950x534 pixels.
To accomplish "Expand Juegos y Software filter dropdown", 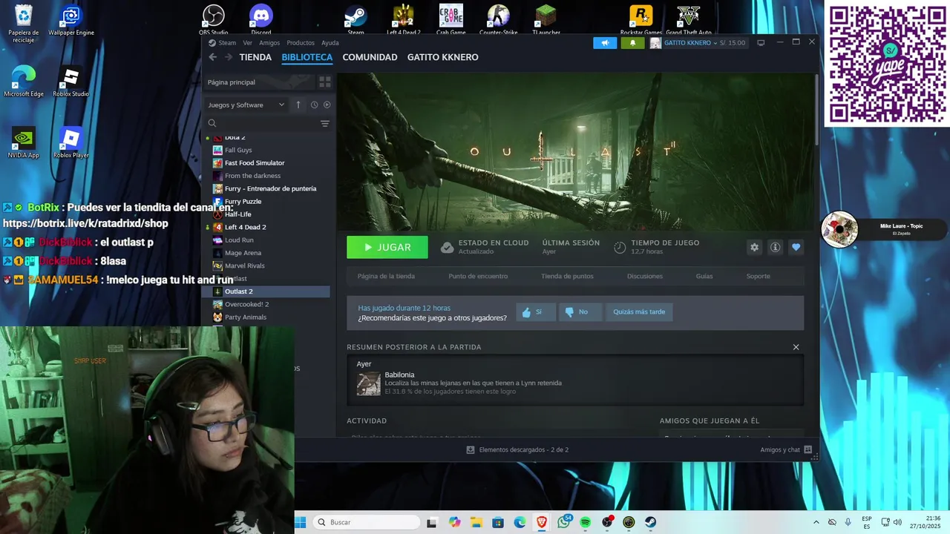I will pos(246,105).
